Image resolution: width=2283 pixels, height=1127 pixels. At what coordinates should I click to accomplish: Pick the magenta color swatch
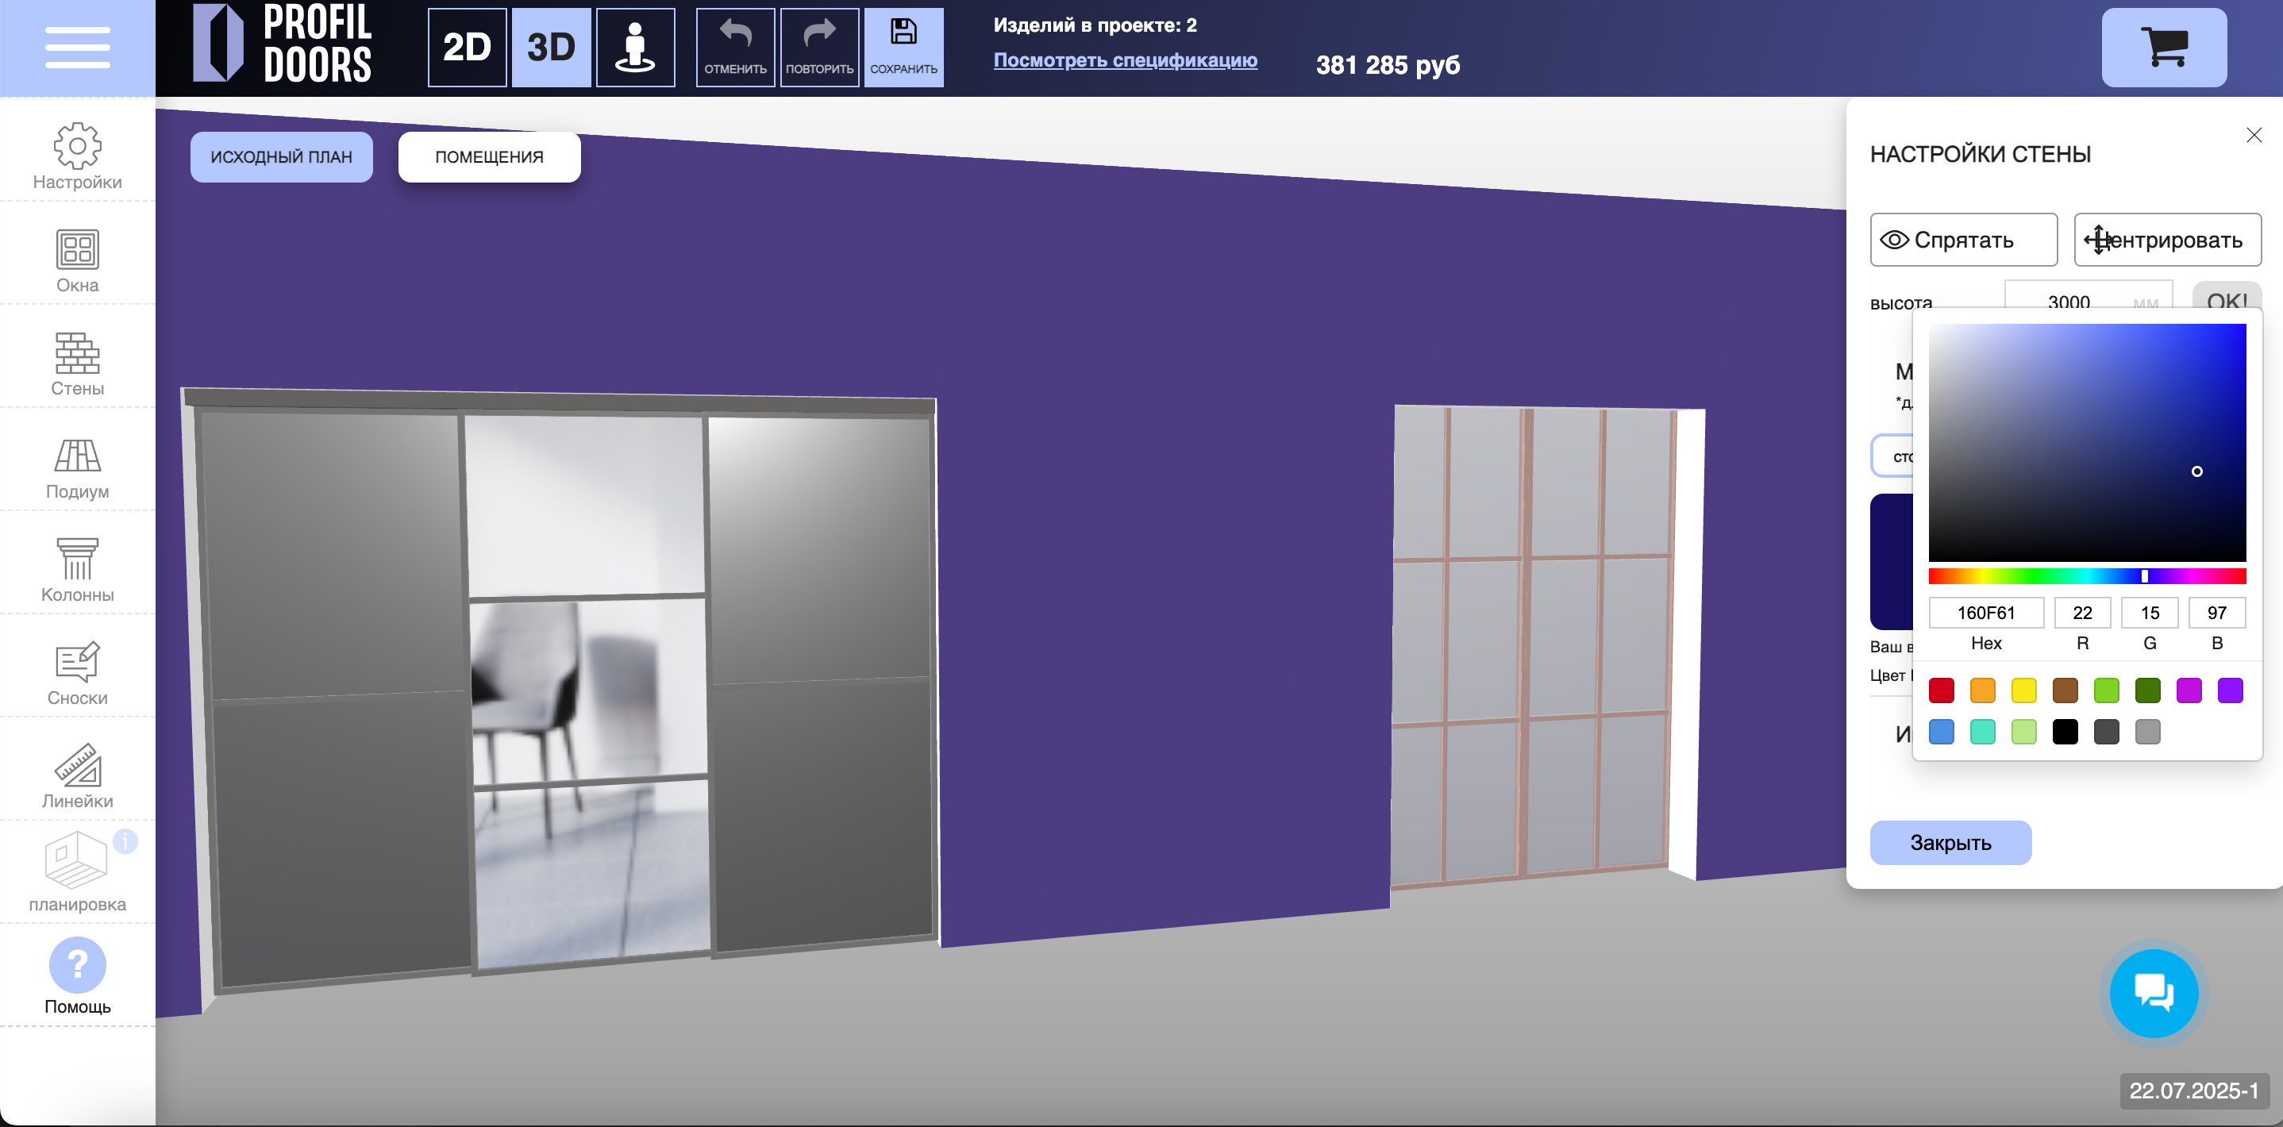point(2189,690)
